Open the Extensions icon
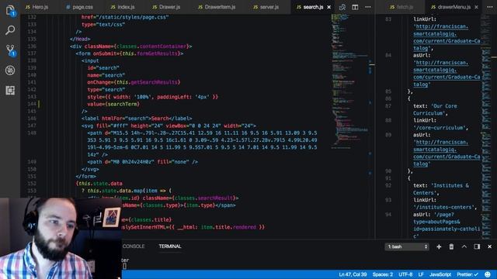This screenshot has width=497, height=279. coord(10,91)
